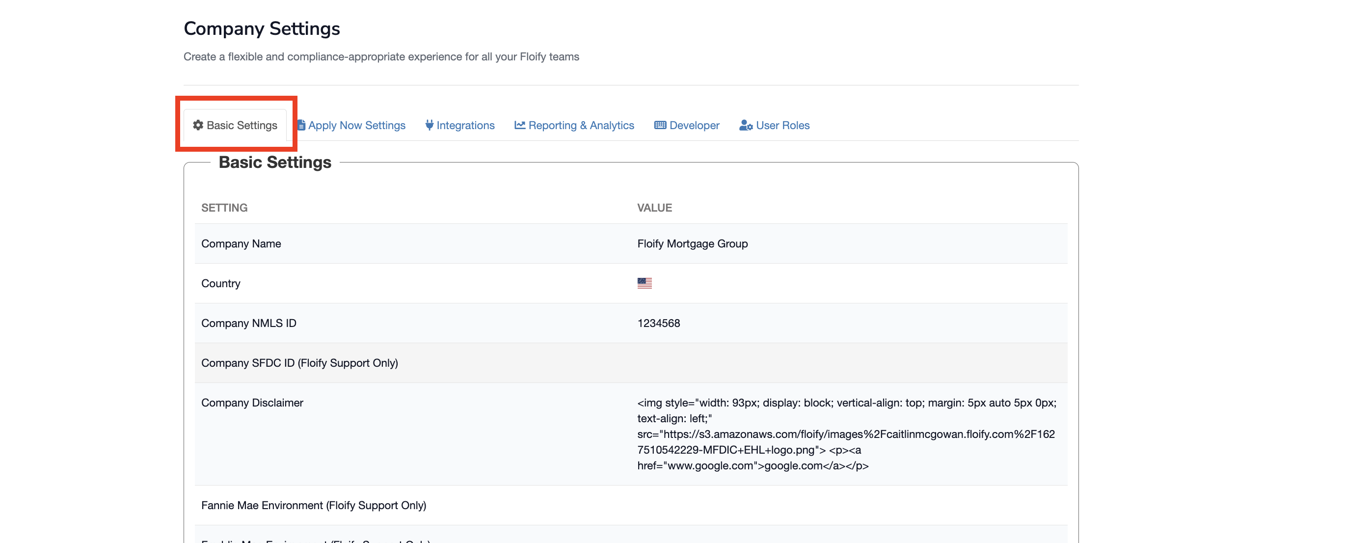This screenshot has width=1345, height=543.
Task: Click the US flag in Country row
Action: click(645, 283)
